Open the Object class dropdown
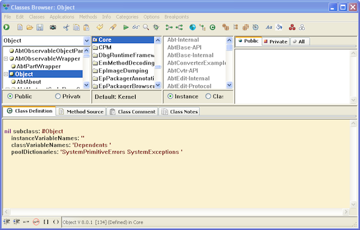 tap(86, 41)
